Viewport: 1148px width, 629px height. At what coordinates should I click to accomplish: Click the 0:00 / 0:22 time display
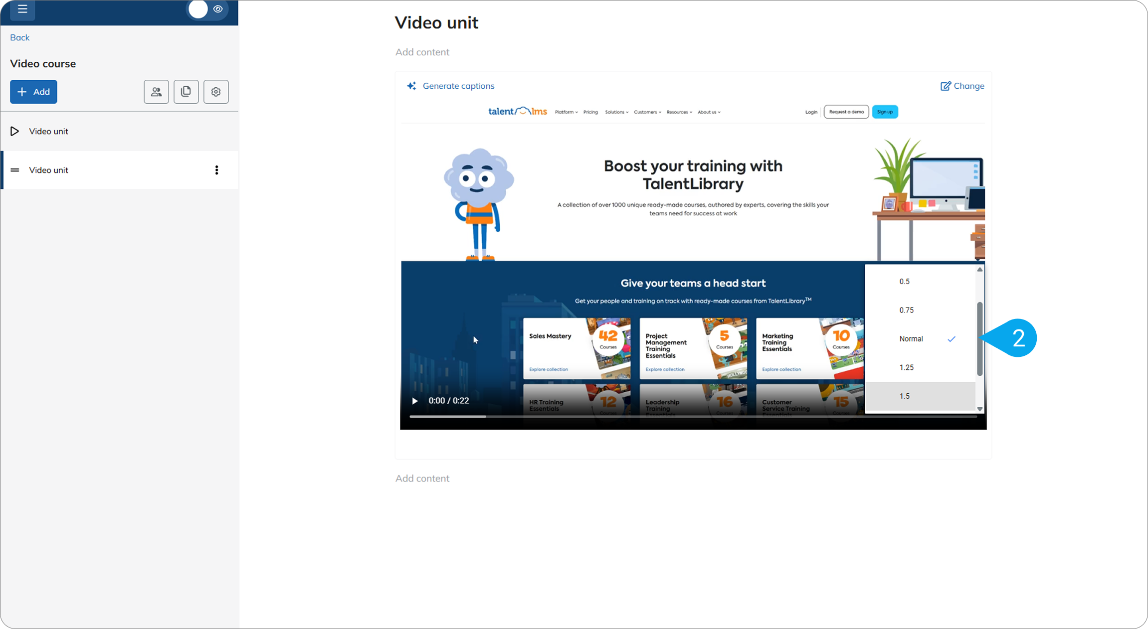pyautogui.click(x=449, y=401)
